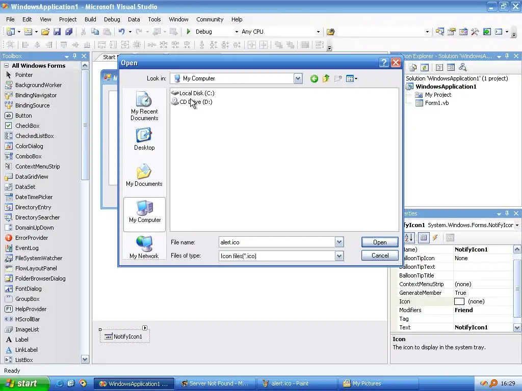Select FolderBrowserDialog control in Toolbox
Viewport: 522px width, 391px height.
coord(40,278)
